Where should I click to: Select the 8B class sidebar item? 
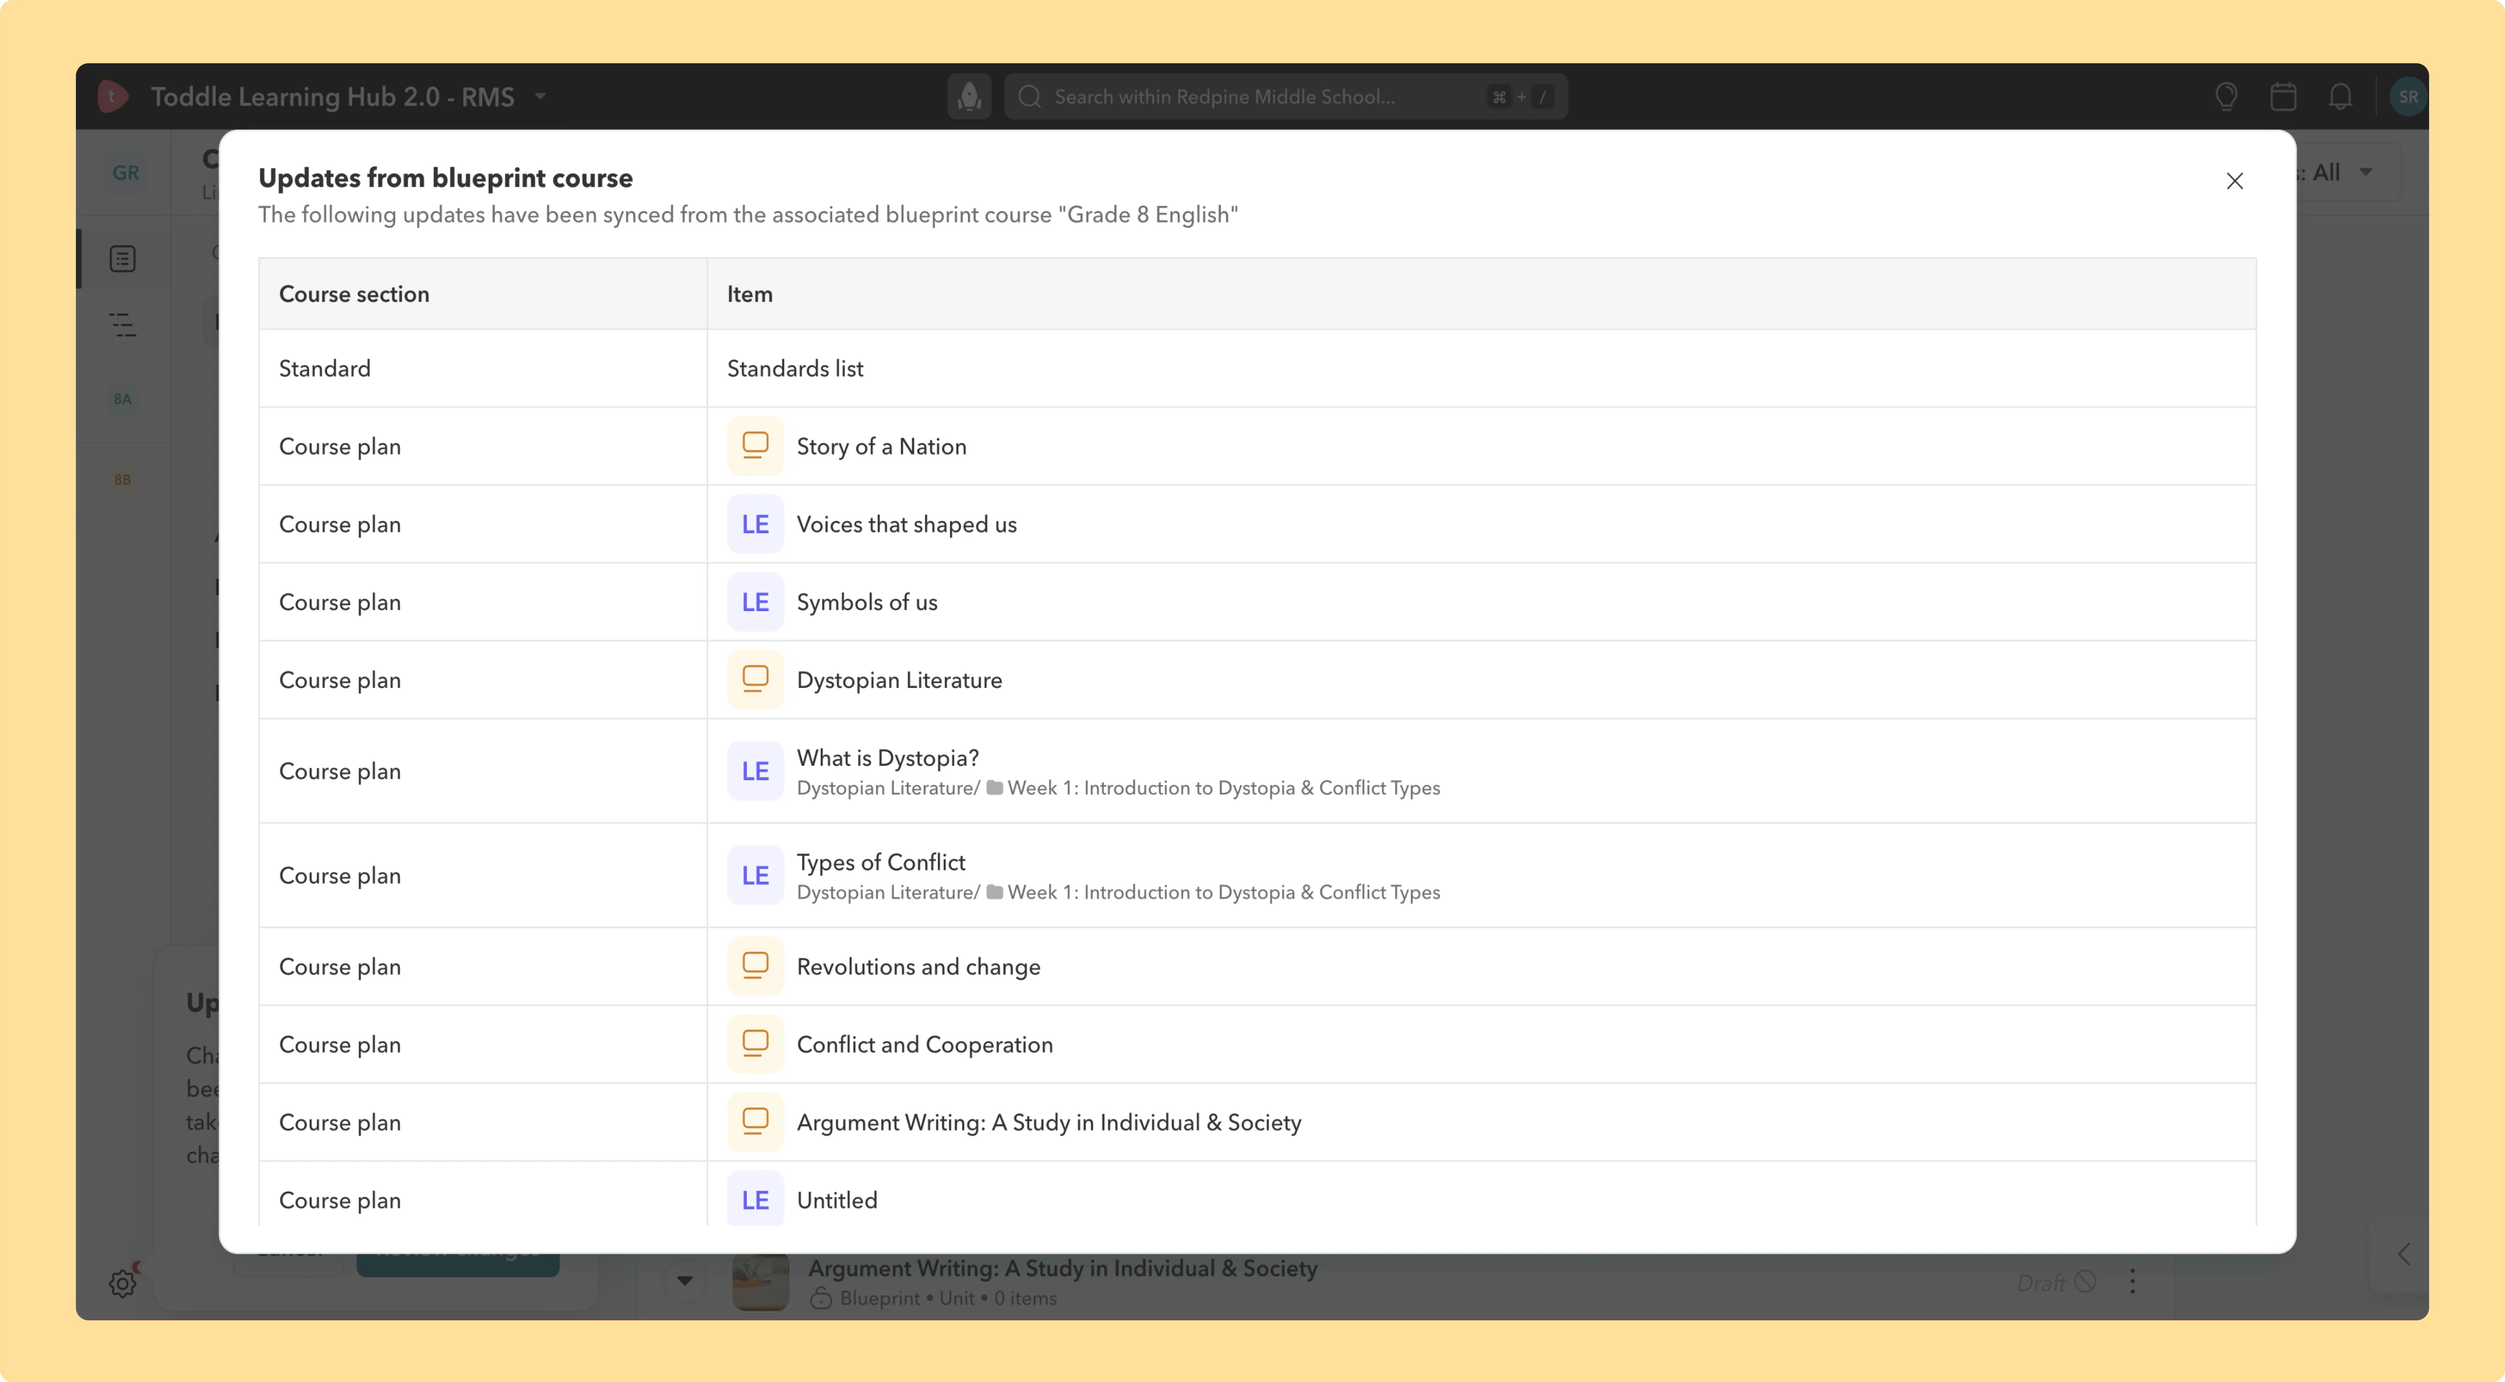click(123, 480)
